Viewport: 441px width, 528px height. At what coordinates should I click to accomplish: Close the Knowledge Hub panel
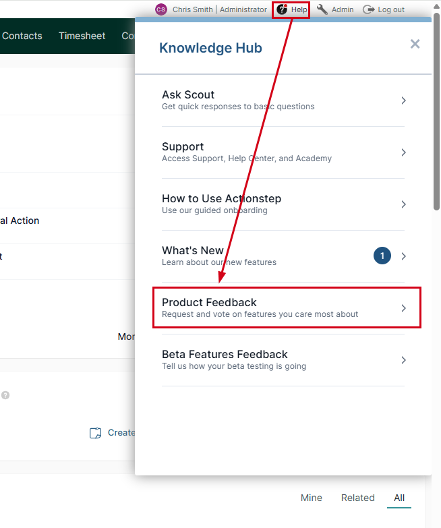tap(415, 44)
